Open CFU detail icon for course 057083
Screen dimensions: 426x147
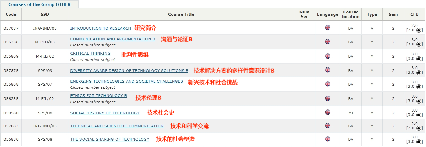pyautogui.click(x=419, y=128)
